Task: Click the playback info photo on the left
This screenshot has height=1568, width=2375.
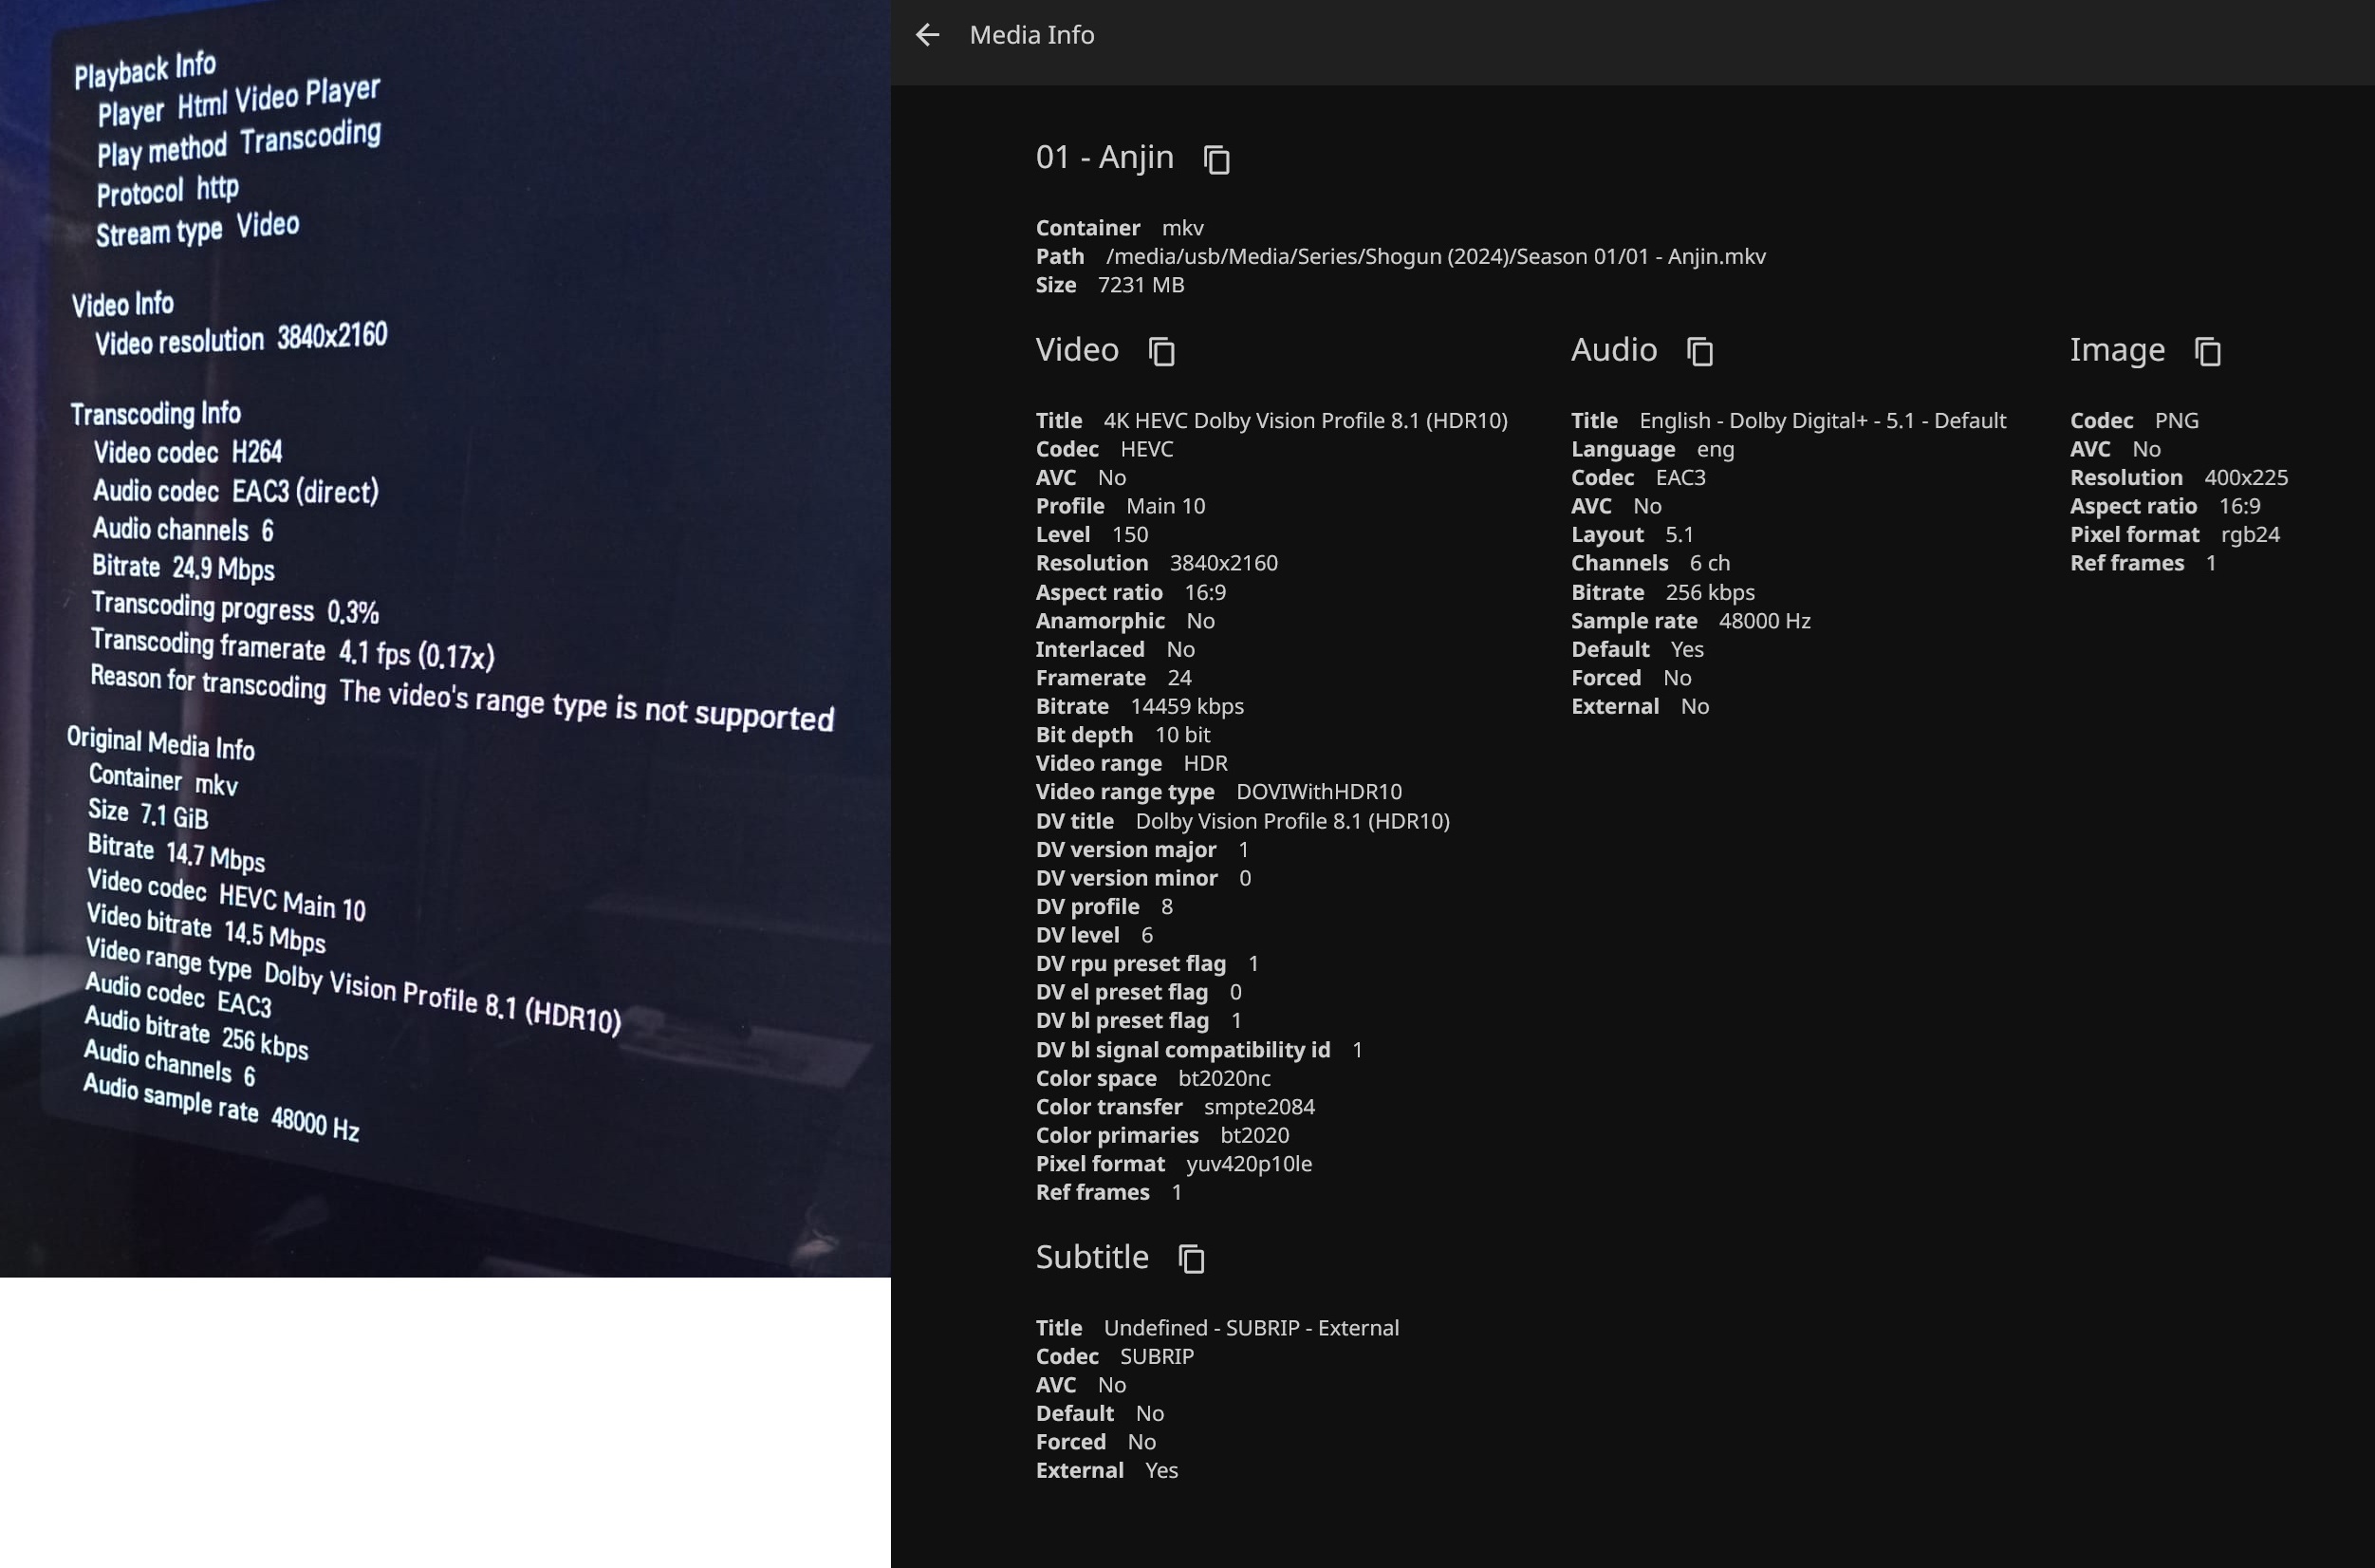Action: [x=445, y=638]
